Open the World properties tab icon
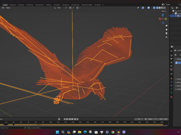This screenshot has height=135, width=181. [171, 69]
